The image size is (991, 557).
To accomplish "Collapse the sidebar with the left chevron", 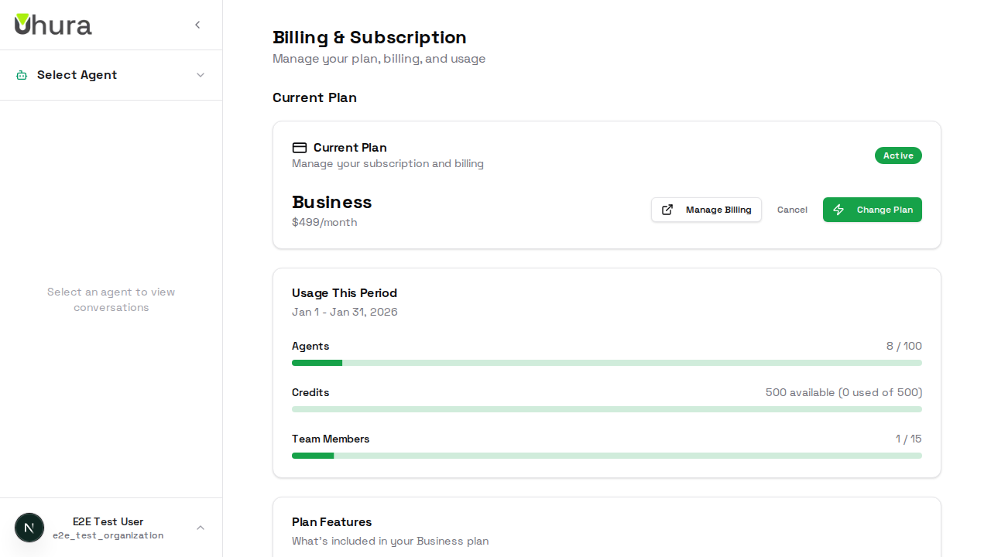I will (197, 24).
